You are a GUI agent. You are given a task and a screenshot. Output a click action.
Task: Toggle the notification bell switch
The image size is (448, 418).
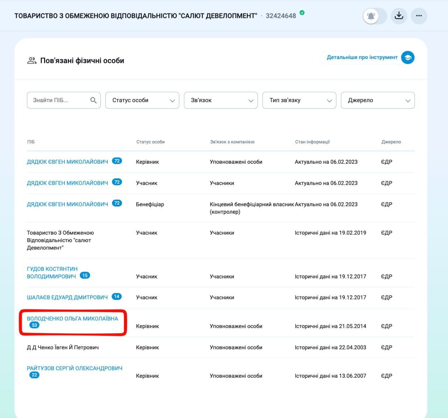point(375,16)
